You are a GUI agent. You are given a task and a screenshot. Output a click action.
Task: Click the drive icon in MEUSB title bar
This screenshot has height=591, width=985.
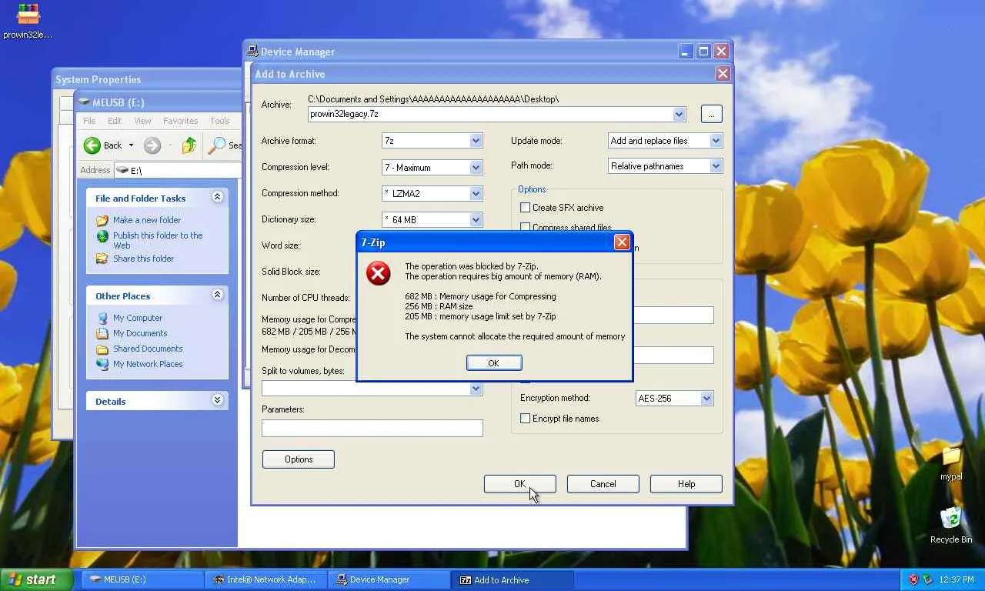pyautogui.click(x=84, y=102)
